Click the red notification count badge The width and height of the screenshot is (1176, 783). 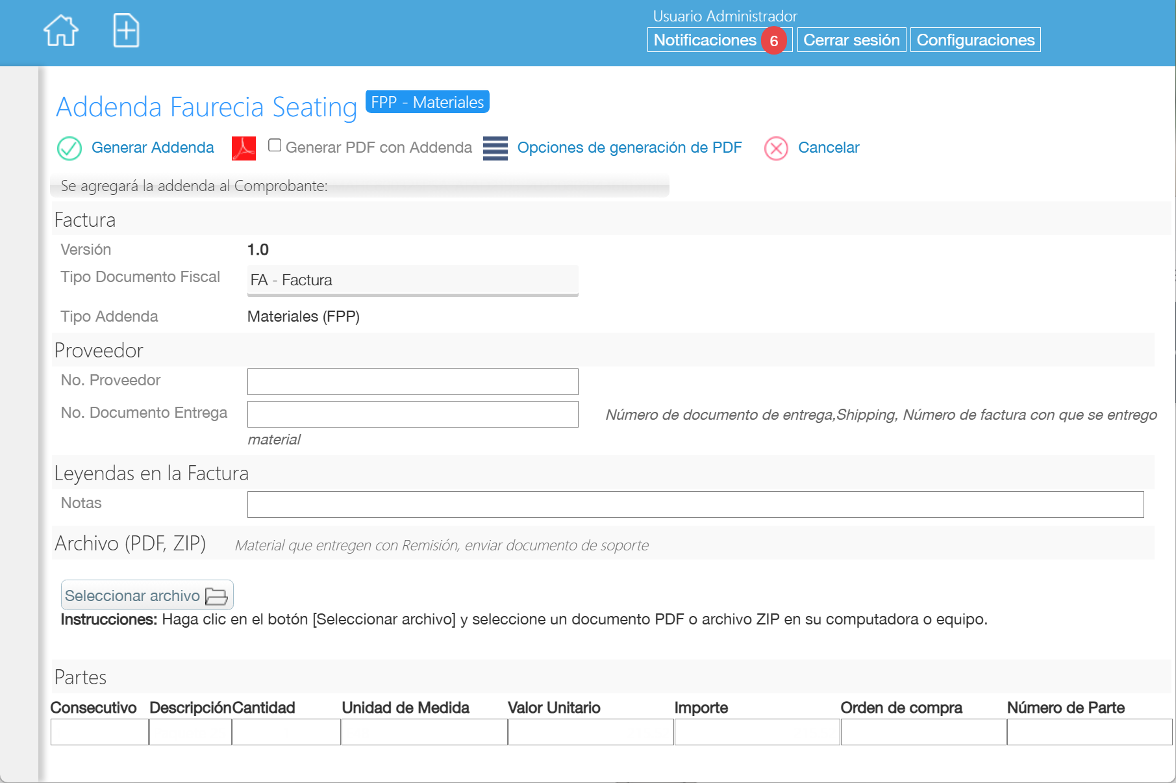tap(773, 41)
